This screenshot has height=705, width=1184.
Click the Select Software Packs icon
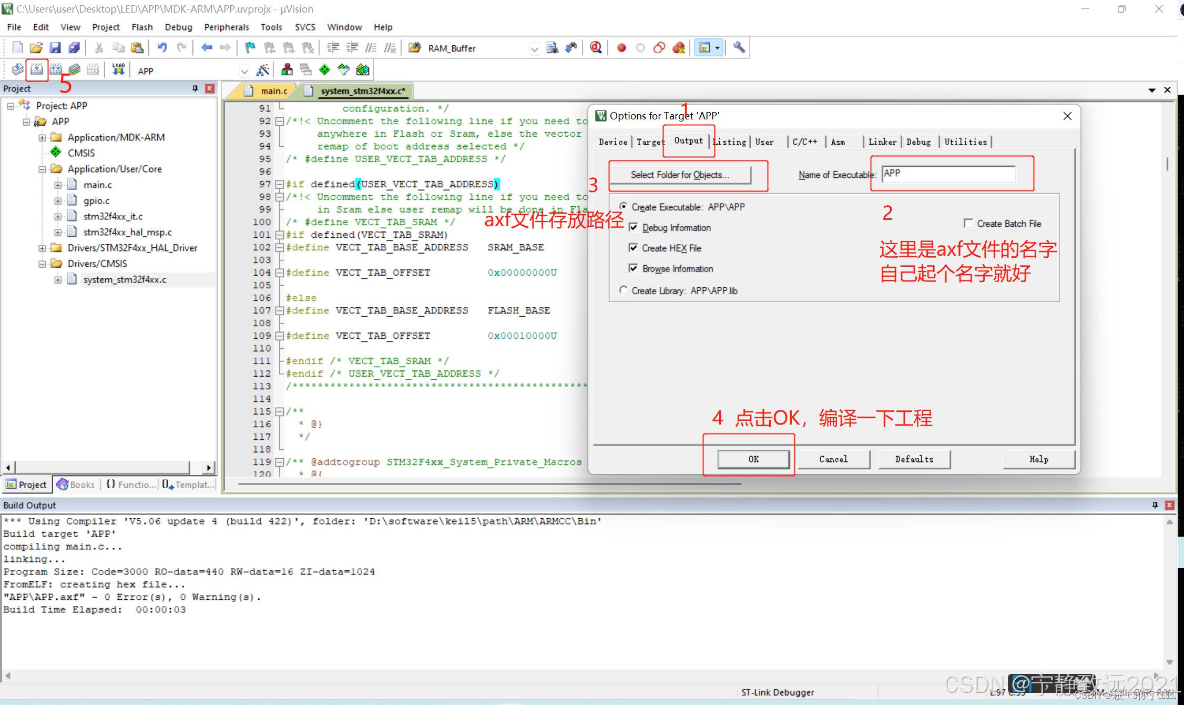pyautogui.click(x=344, y=70)
